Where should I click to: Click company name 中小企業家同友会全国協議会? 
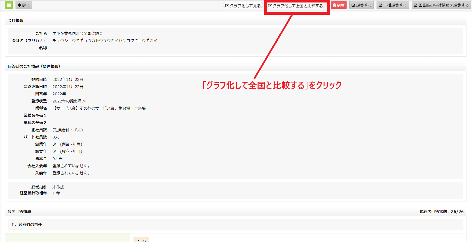click(78, 34)
